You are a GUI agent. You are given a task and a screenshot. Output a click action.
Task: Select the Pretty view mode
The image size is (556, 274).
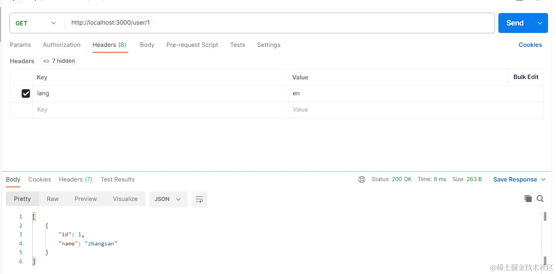point(22,199)
